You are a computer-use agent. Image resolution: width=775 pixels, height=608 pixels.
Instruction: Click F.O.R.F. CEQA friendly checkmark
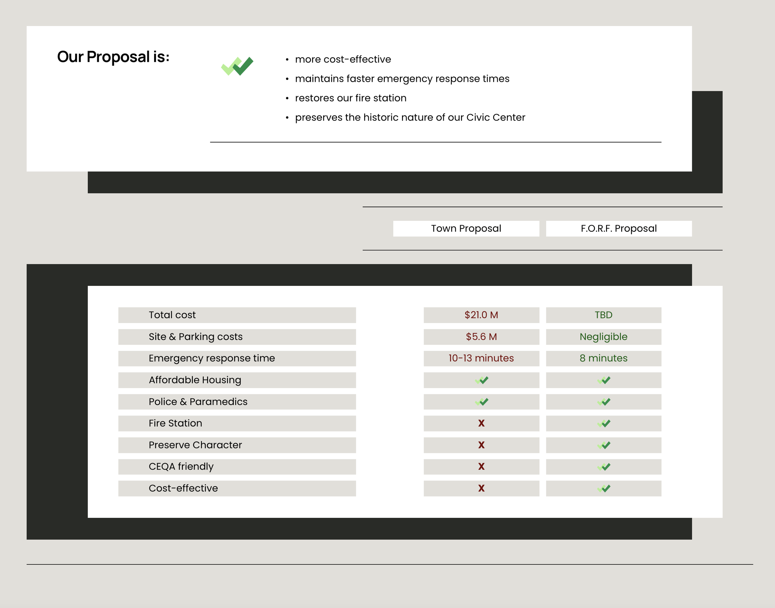pyautogui.click(x=604, y=467)
